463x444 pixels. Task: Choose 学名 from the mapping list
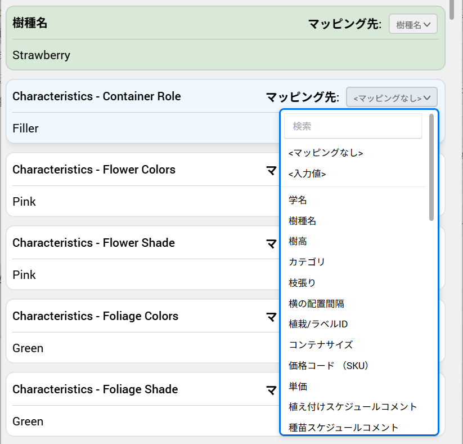pyautogui.click(x=298, y=200)
